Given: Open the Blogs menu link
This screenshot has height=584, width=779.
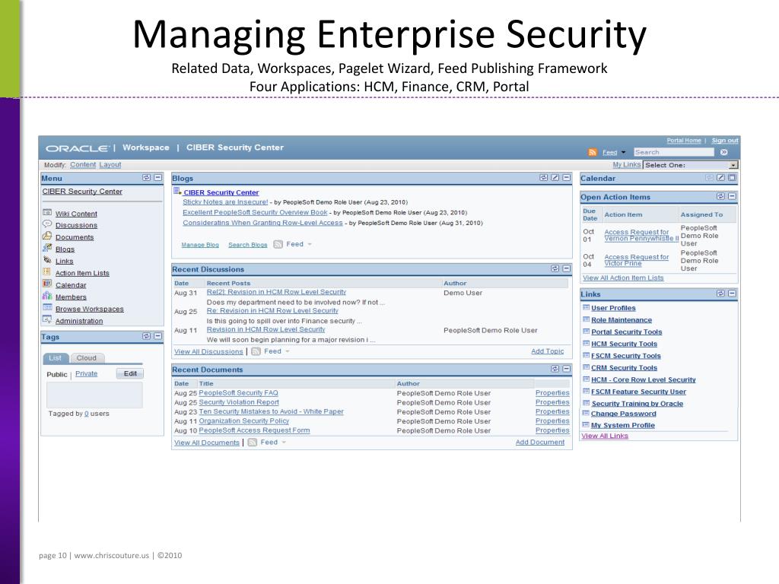Looking at the screenshot, I should point(65,249).
